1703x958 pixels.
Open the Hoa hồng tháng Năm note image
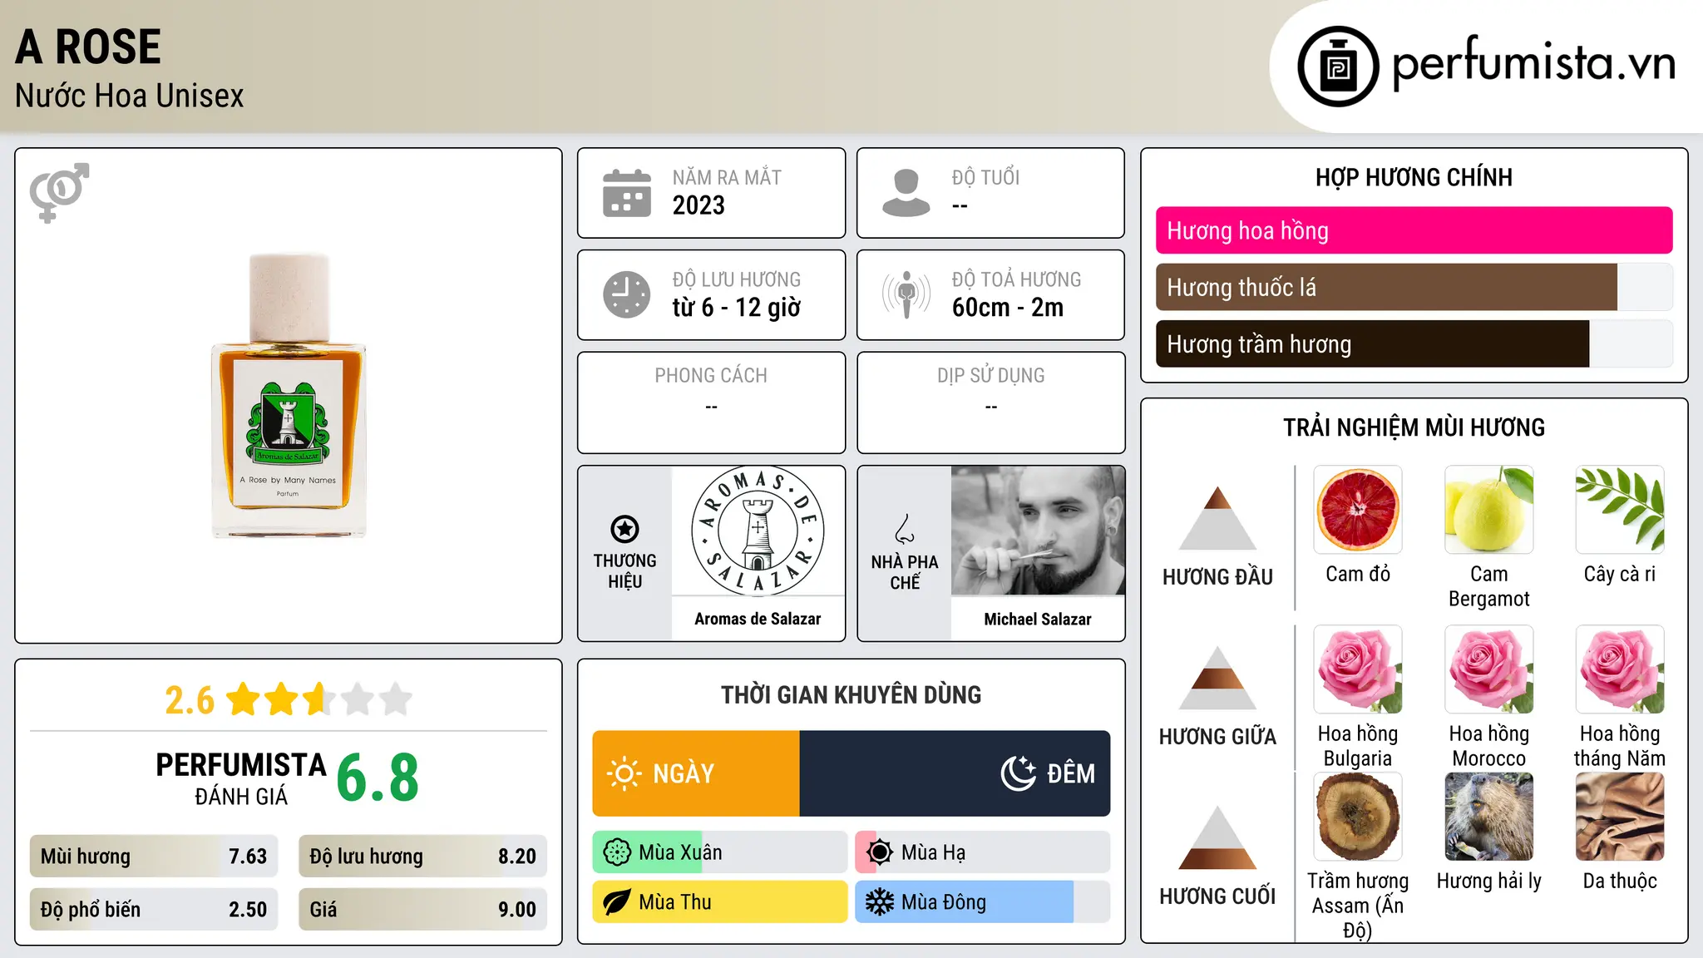[x=1620, y=669]
